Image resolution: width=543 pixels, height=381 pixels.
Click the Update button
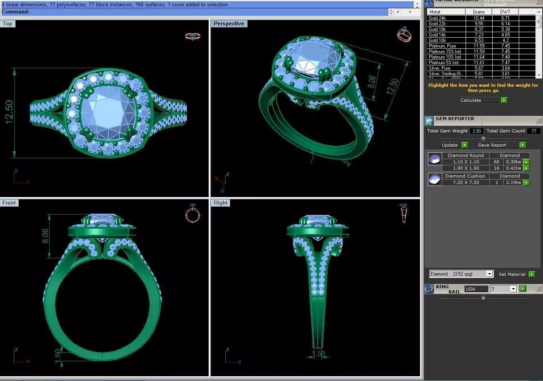[x=451, y=145]
